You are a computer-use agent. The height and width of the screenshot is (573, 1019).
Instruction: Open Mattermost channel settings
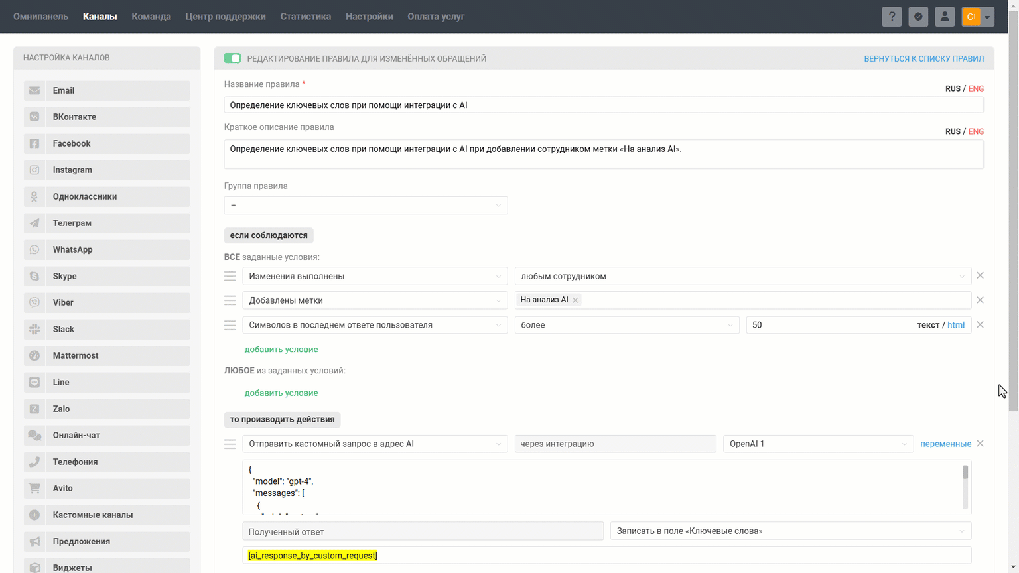pyautogui.click(x=107, y=355)
